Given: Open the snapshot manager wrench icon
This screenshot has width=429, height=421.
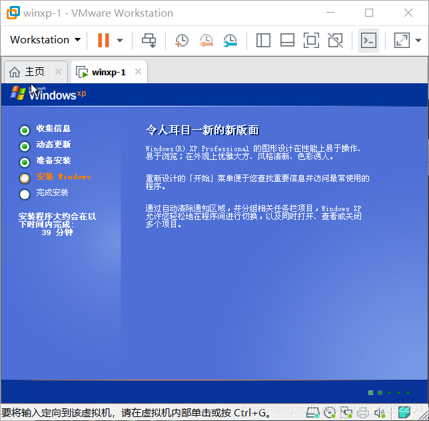Looking at the screenshot, I should [x=230, y=41].
